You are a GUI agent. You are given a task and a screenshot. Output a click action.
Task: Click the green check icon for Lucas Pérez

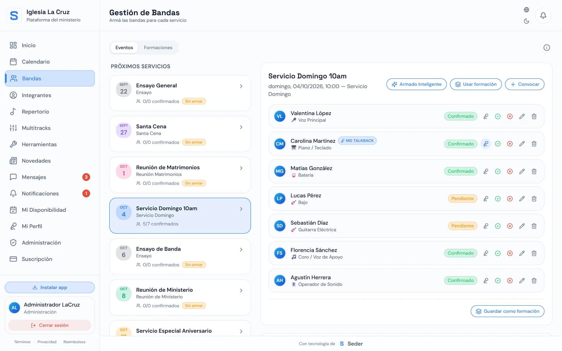coord(498,199)
